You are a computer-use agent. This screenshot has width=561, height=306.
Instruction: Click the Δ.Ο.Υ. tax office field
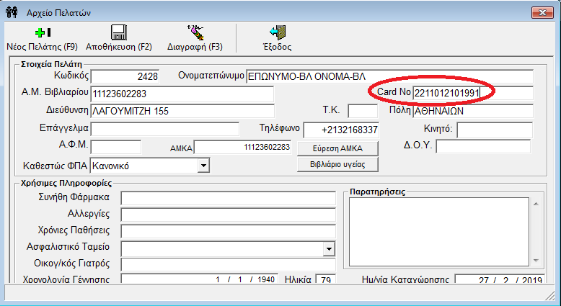coord(483,147)
